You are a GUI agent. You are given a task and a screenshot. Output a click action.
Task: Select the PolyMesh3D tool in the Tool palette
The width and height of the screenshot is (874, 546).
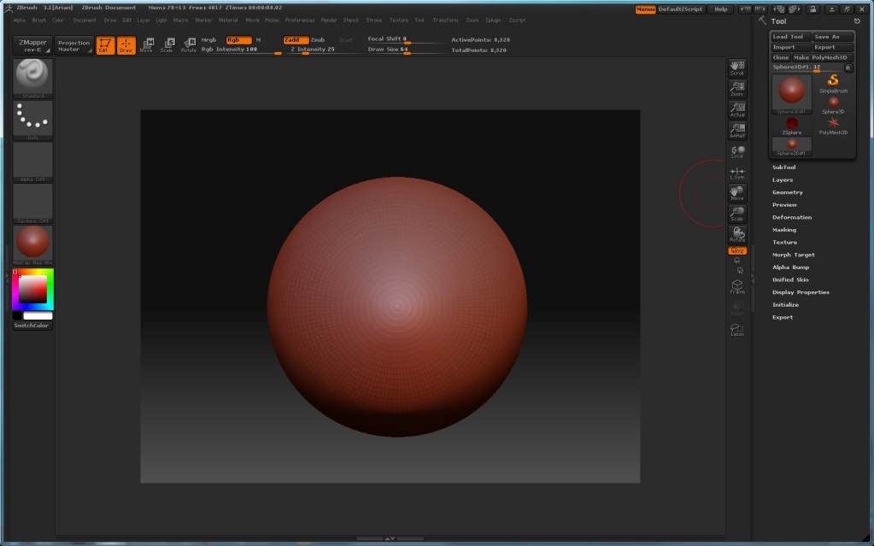pyautogui.click(x=833, y=122)
